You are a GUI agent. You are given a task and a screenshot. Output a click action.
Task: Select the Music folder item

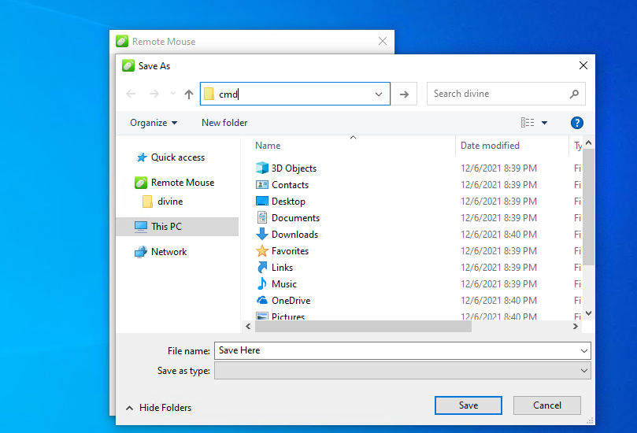coord(283,284)
